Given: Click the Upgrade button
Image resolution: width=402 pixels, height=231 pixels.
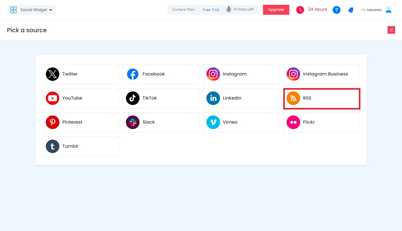Looking at the screenshot, I should coord(276,10).
